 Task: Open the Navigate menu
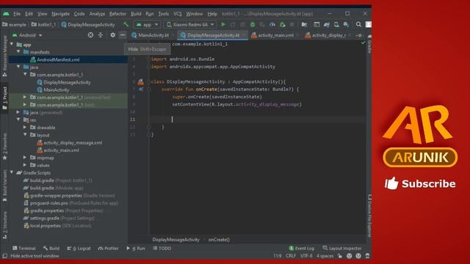pyautogui.click(x=60, y=14)
